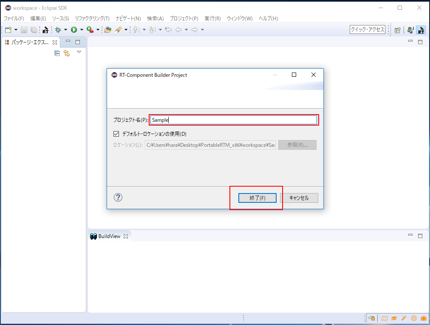The width and height of the screenshot is (430, 325).
Task: Jump to last edit location icon
Action: point(168,30)
